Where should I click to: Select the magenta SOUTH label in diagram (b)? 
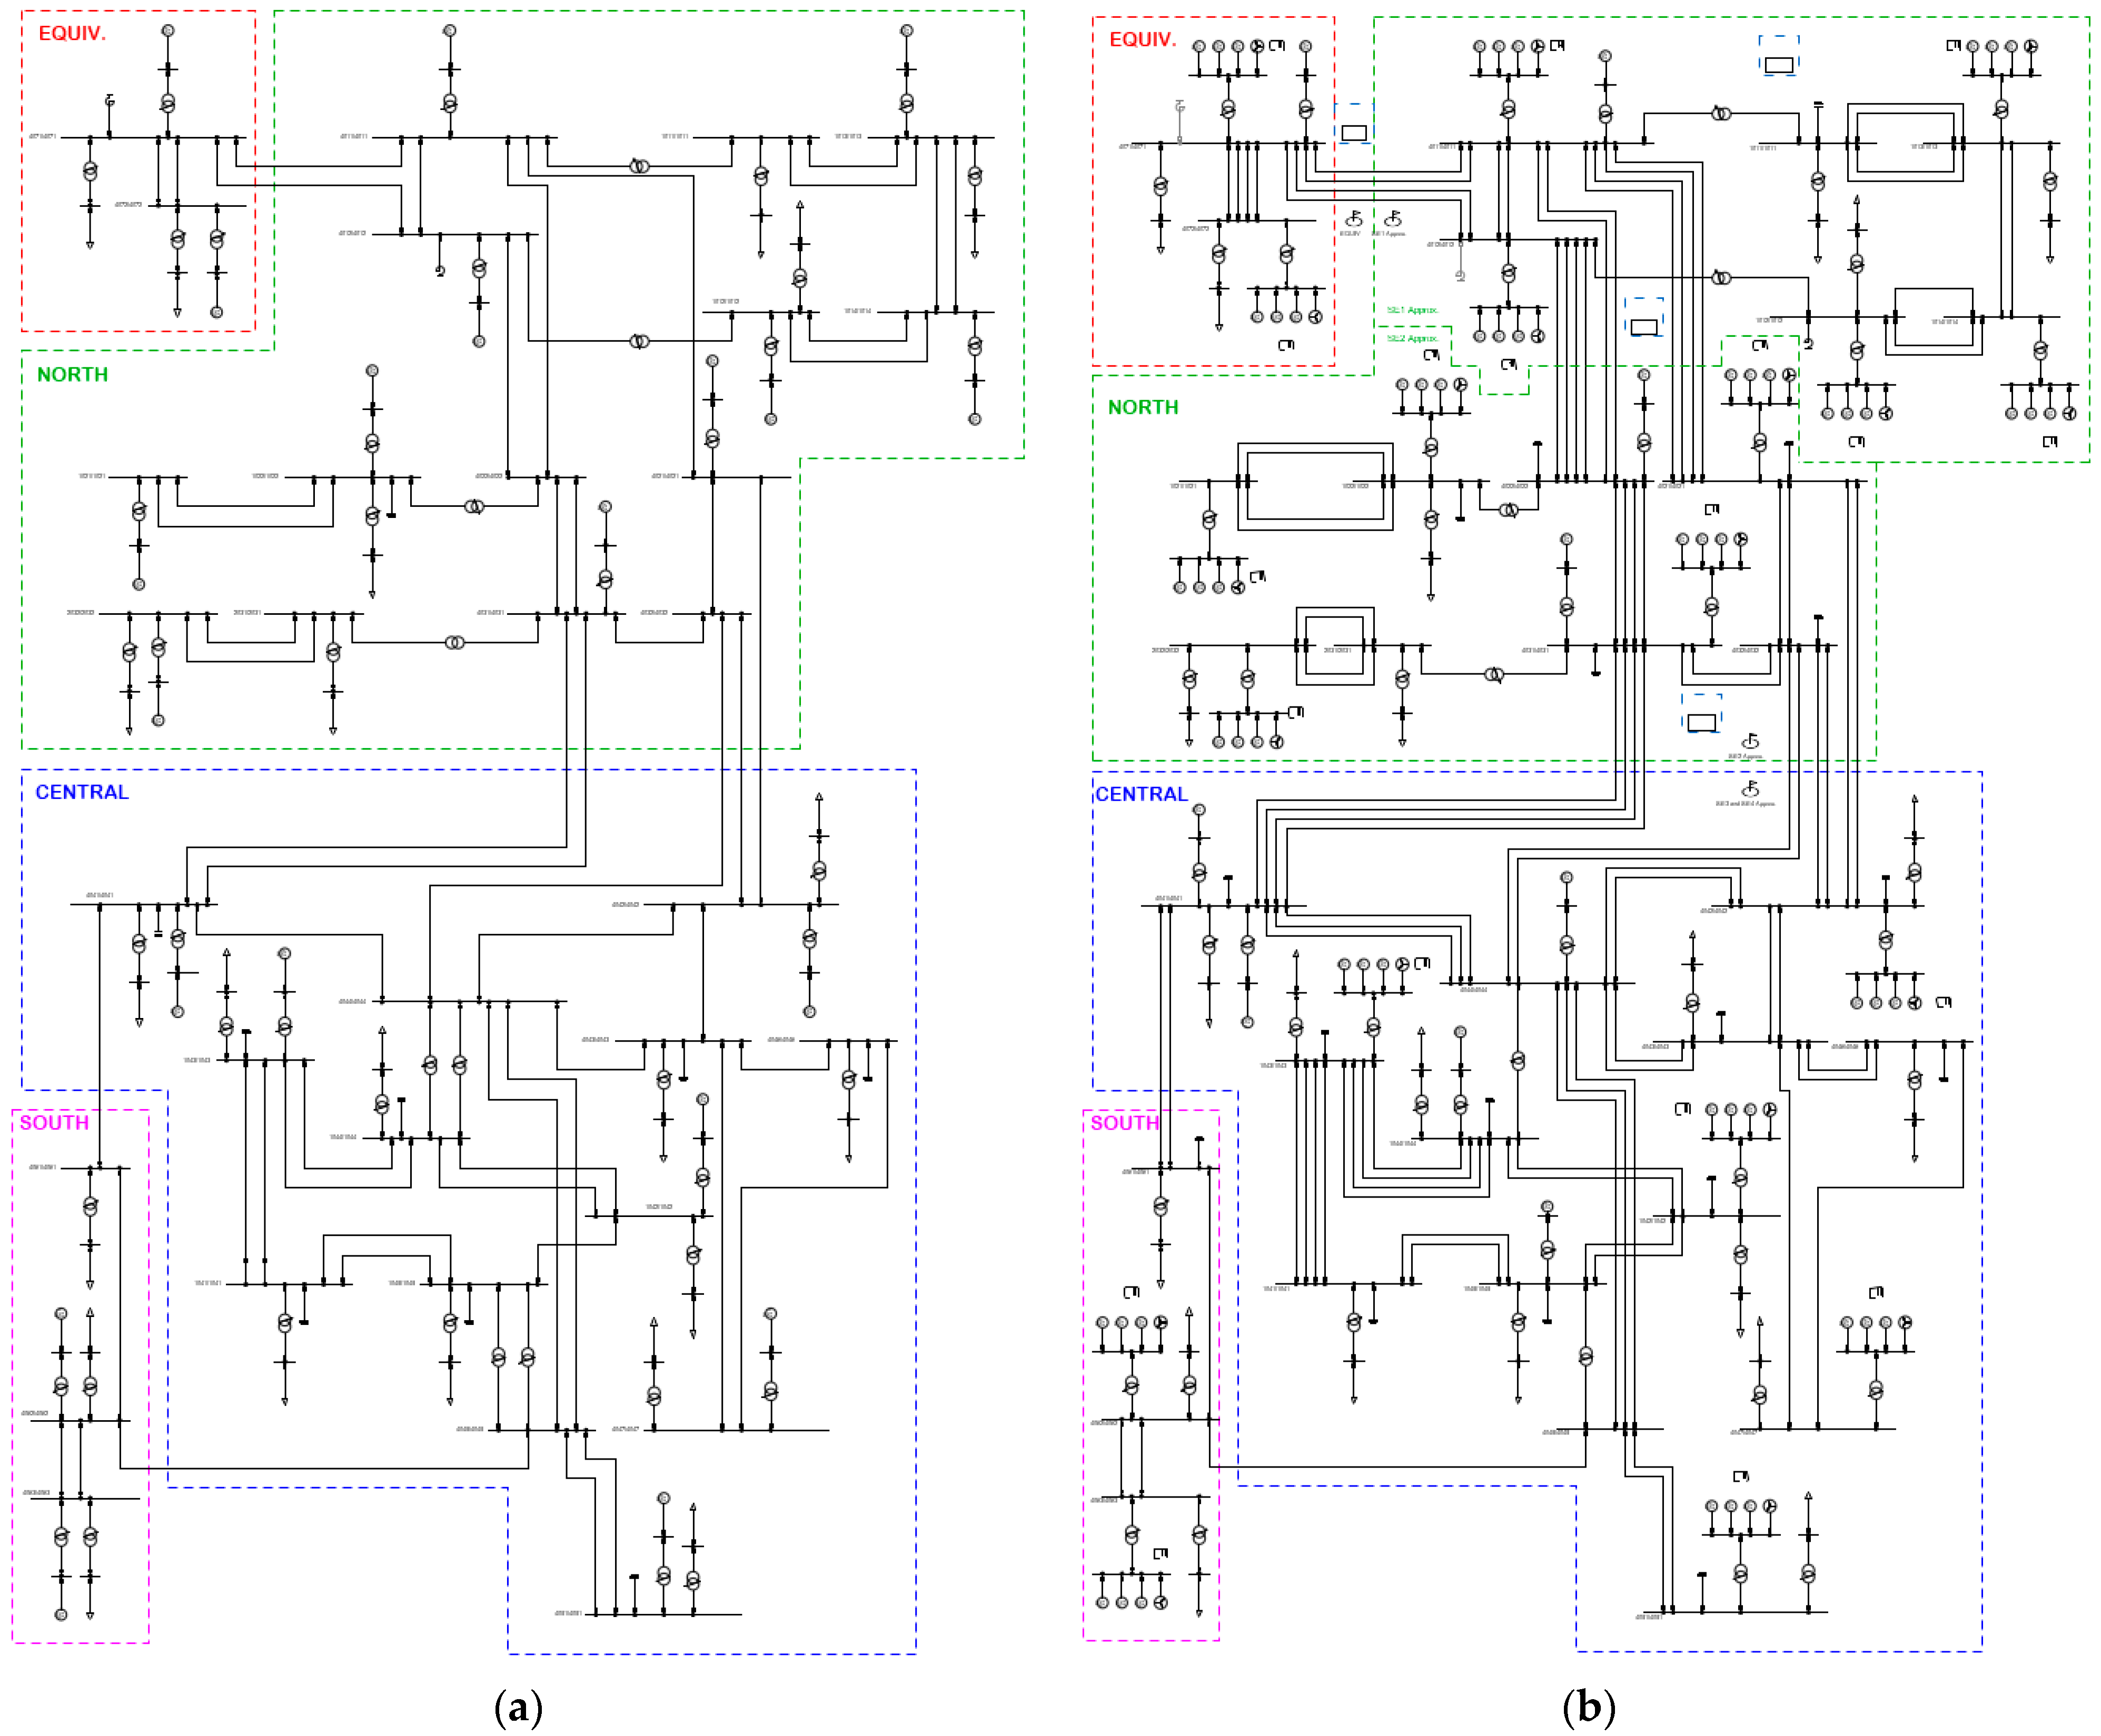(1125, 1124)
